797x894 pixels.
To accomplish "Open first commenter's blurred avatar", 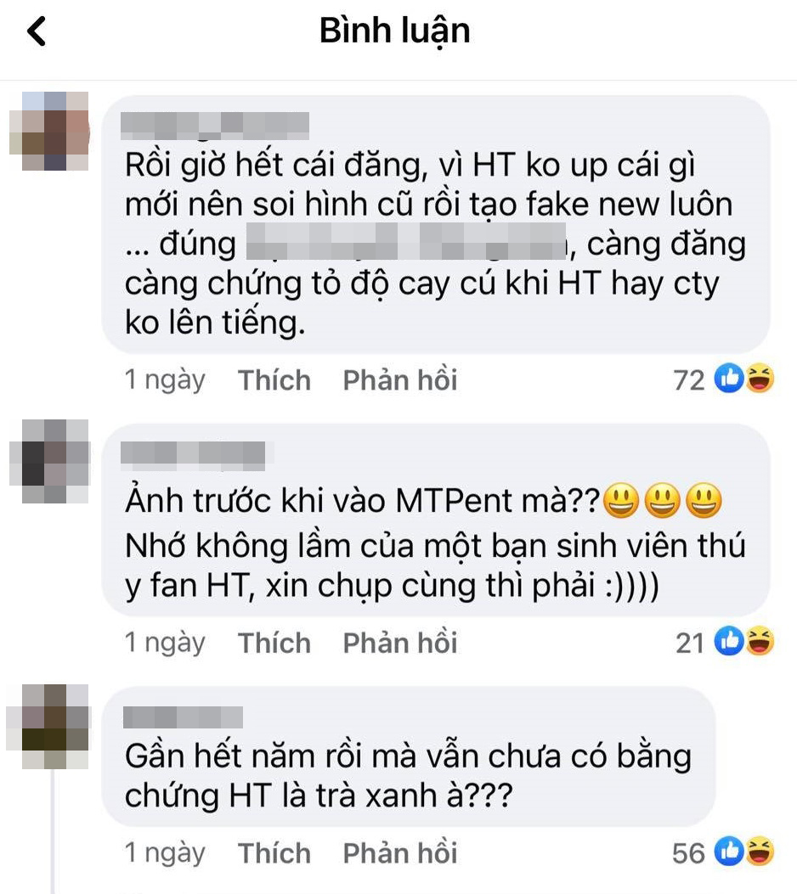I will (49, 131).
